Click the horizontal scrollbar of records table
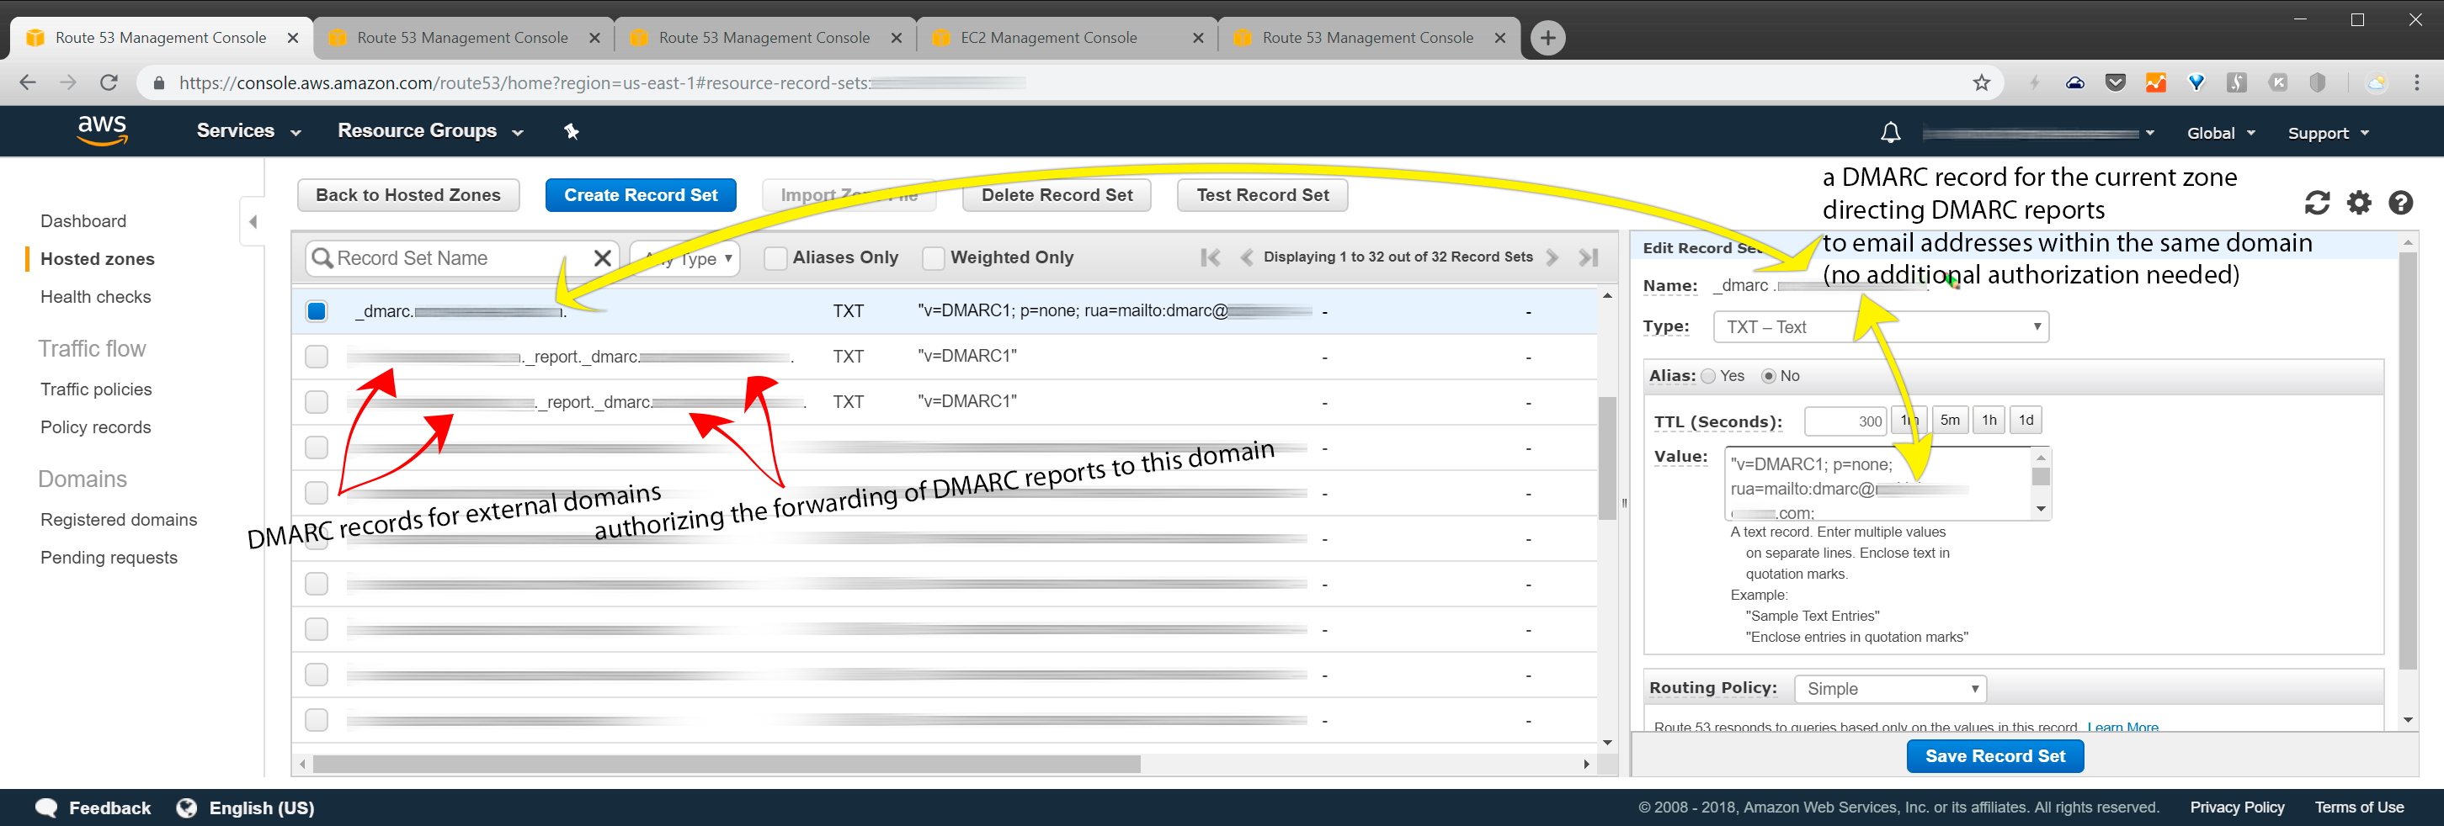 [x=726, y=765]
